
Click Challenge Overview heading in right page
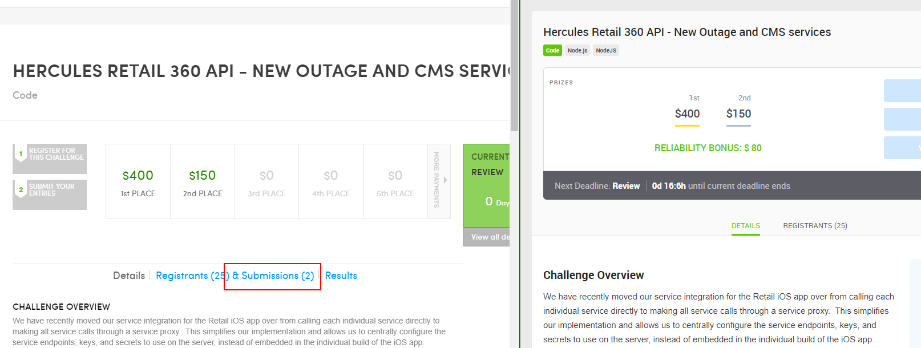click(x=593, y=275)
